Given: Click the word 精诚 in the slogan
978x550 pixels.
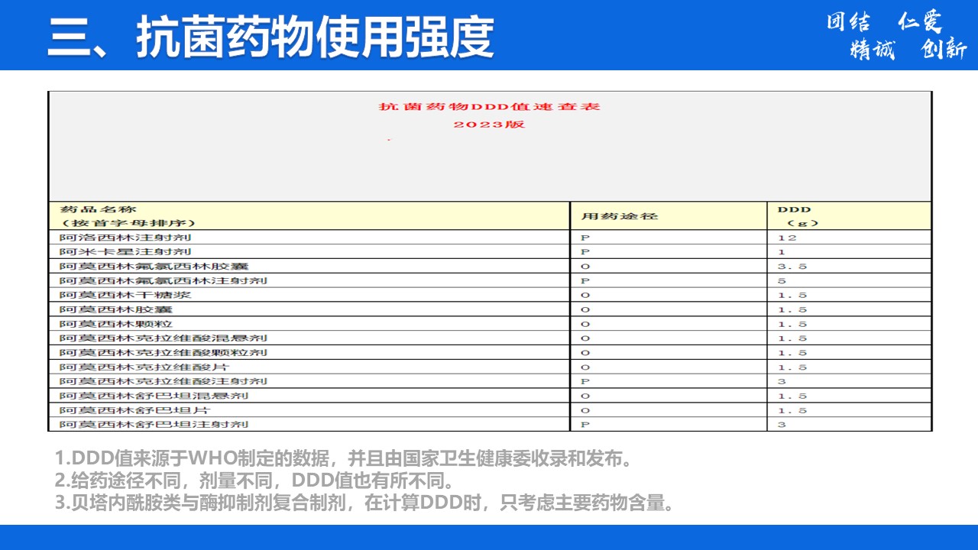Looking at the screenshot, I should (x=873, y=50).
